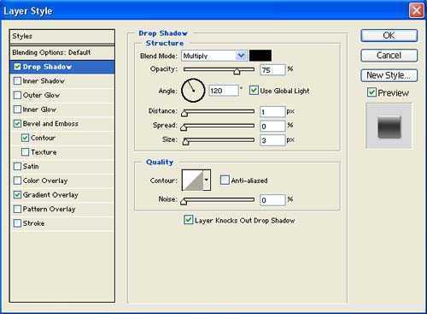Click the OK button

point(389,36)
